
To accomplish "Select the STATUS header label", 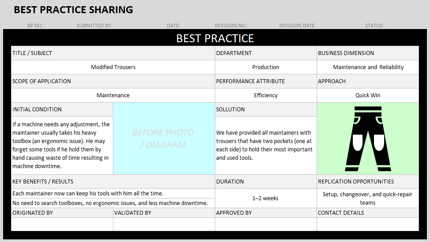I will [374, 26].
